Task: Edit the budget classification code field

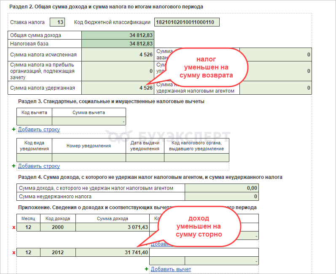Action: click(187, 22)
